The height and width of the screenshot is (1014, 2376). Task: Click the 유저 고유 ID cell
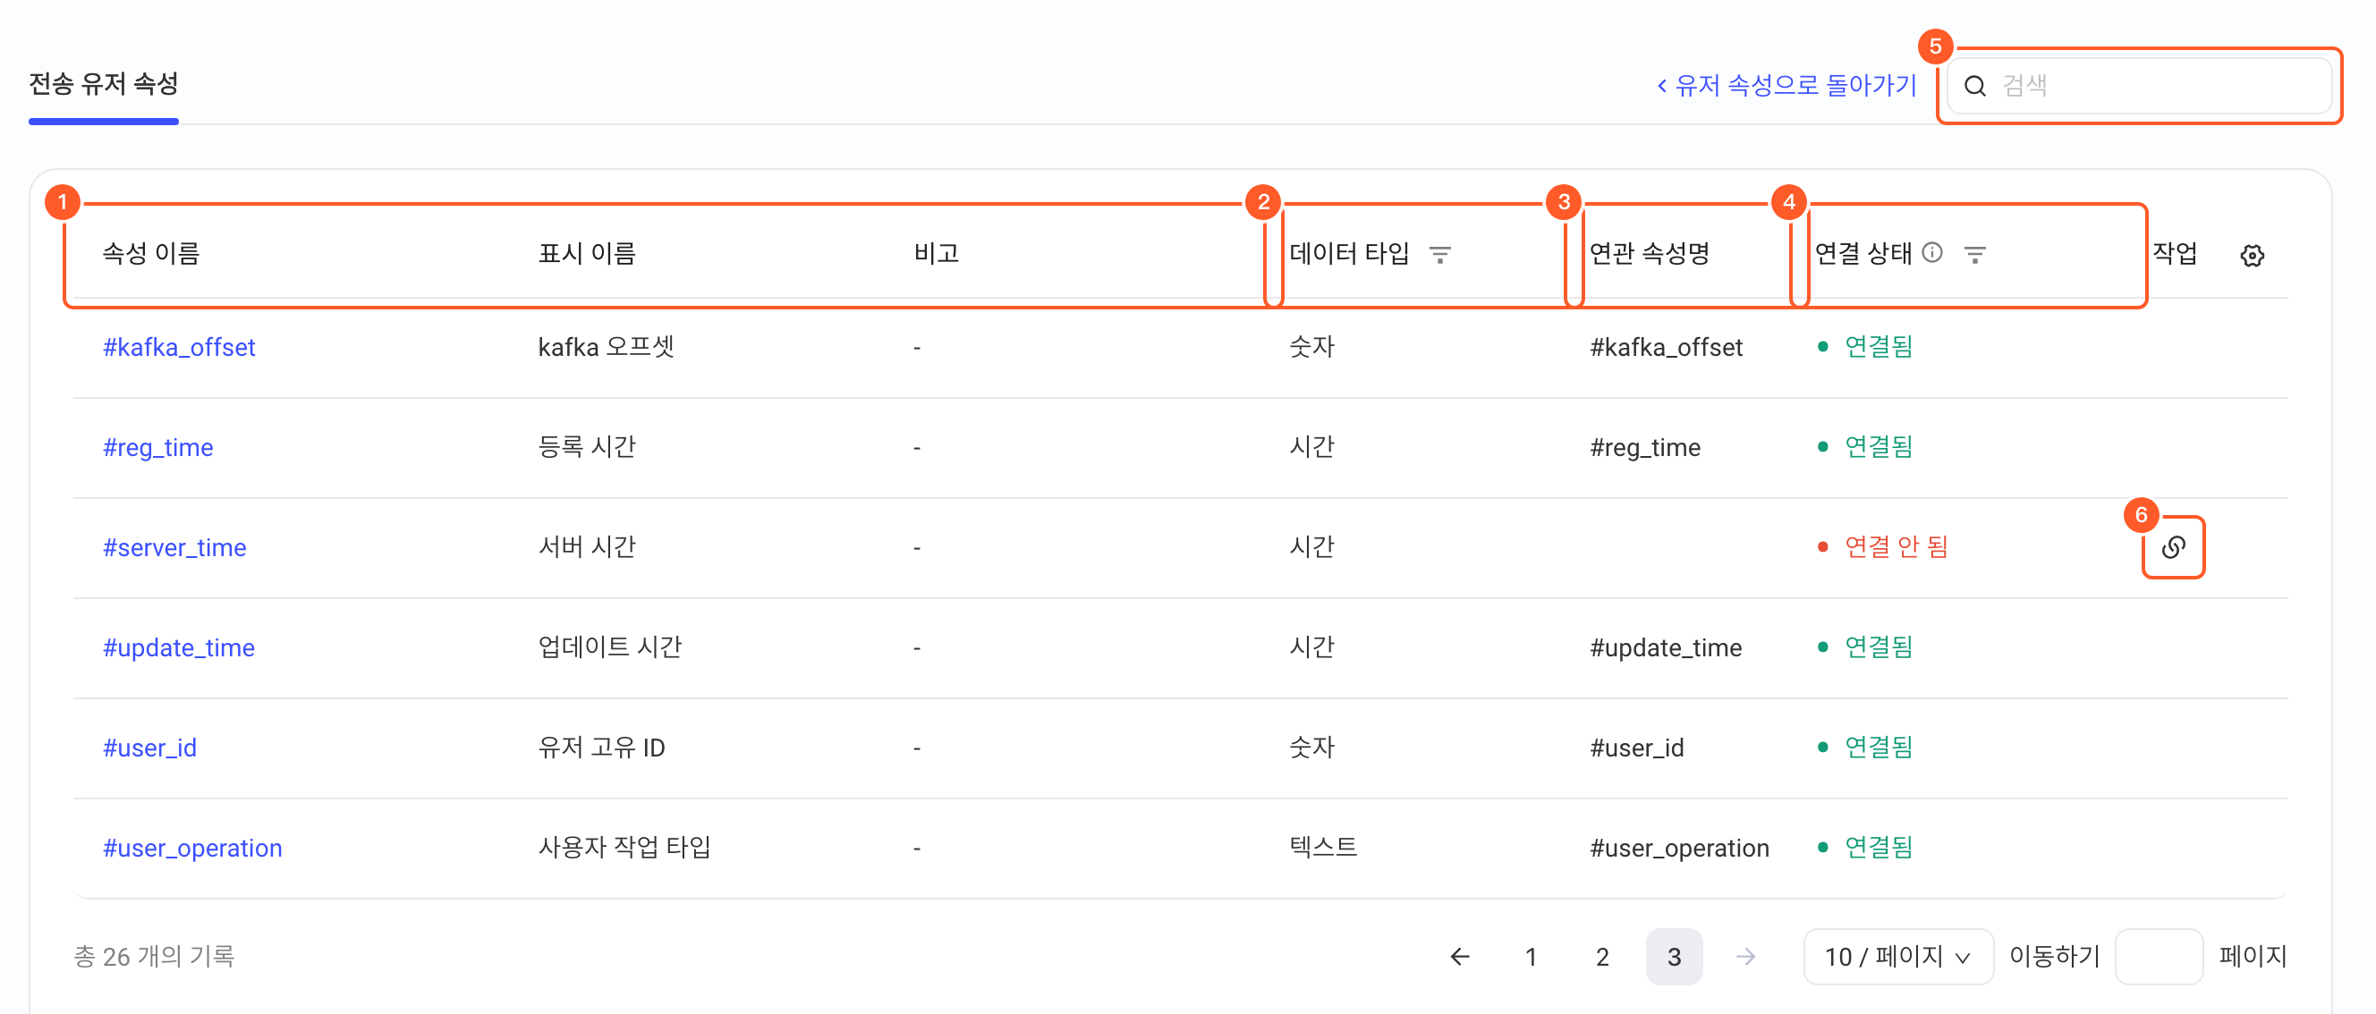(x=601, y=748)
